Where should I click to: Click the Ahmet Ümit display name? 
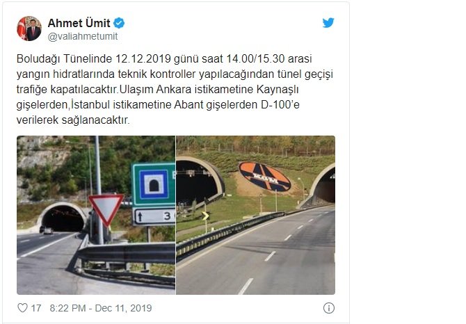pyautogui.click(x=79, y=23)
